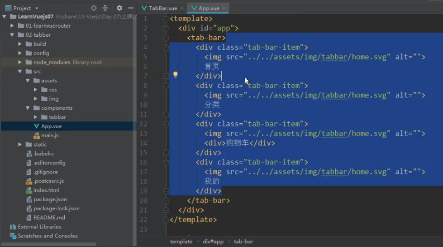The width and height of the screenshot is (443, 247).
Task: Click the yellow lightbulb intention icon
Action: coord(176,75)
